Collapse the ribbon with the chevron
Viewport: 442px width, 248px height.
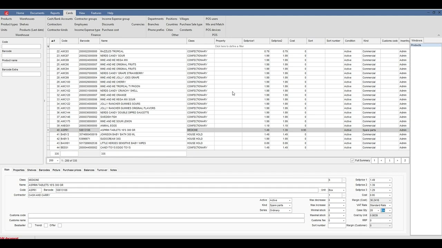coord(439,35)
